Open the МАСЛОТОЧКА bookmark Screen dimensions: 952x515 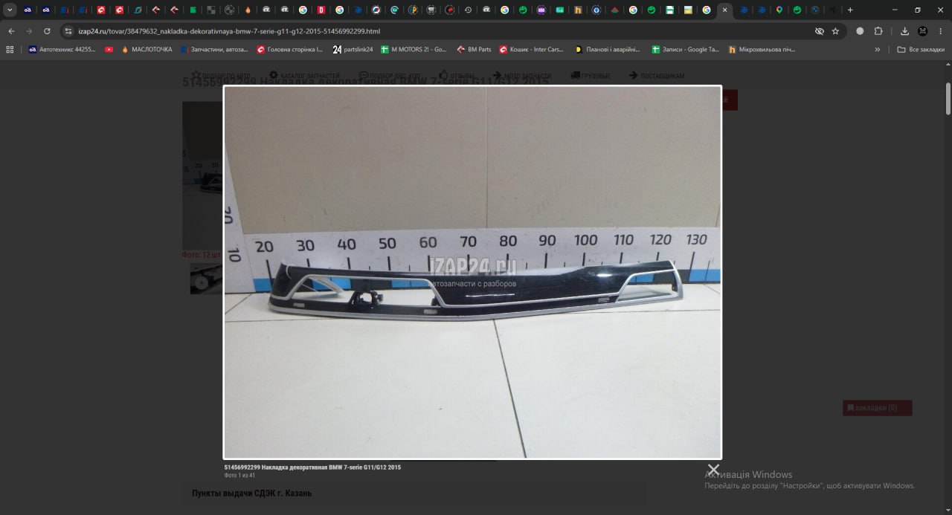146,49
